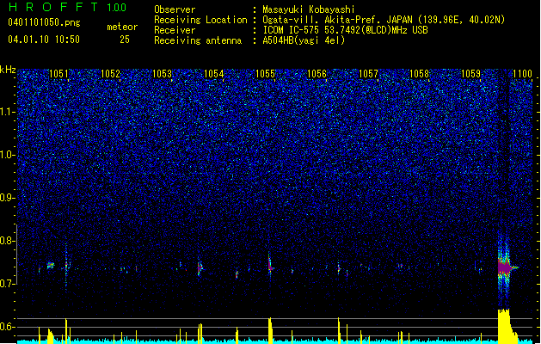Click the 0.9 kHz axis label
Image resolution: width=541 pixels, height=344 pixels.
click(7, 198)
